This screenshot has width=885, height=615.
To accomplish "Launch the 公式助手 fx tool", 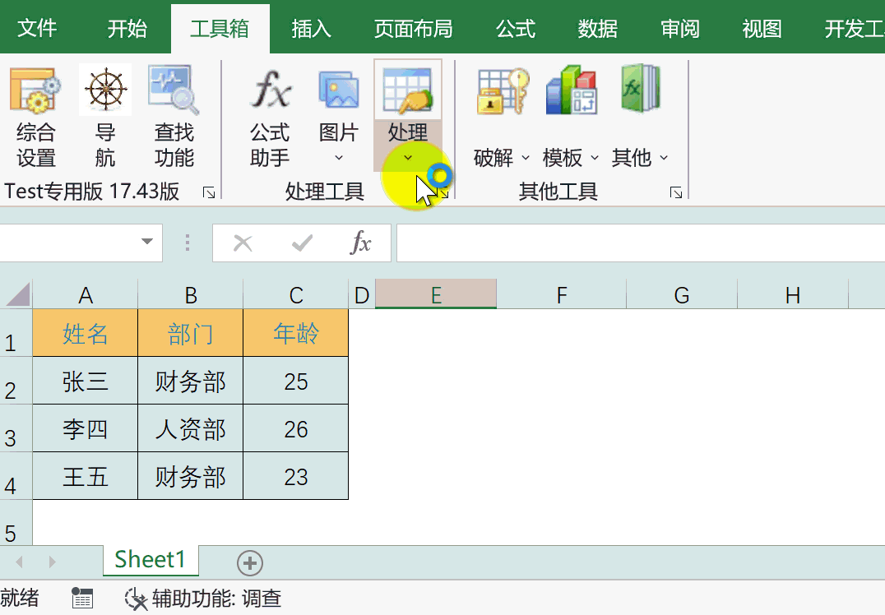I will (x=270, y=90).
